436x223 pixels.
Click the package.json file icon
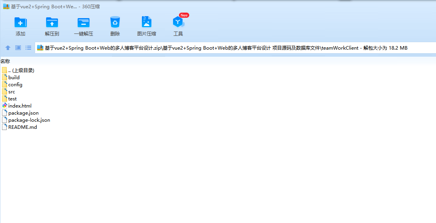4,113
